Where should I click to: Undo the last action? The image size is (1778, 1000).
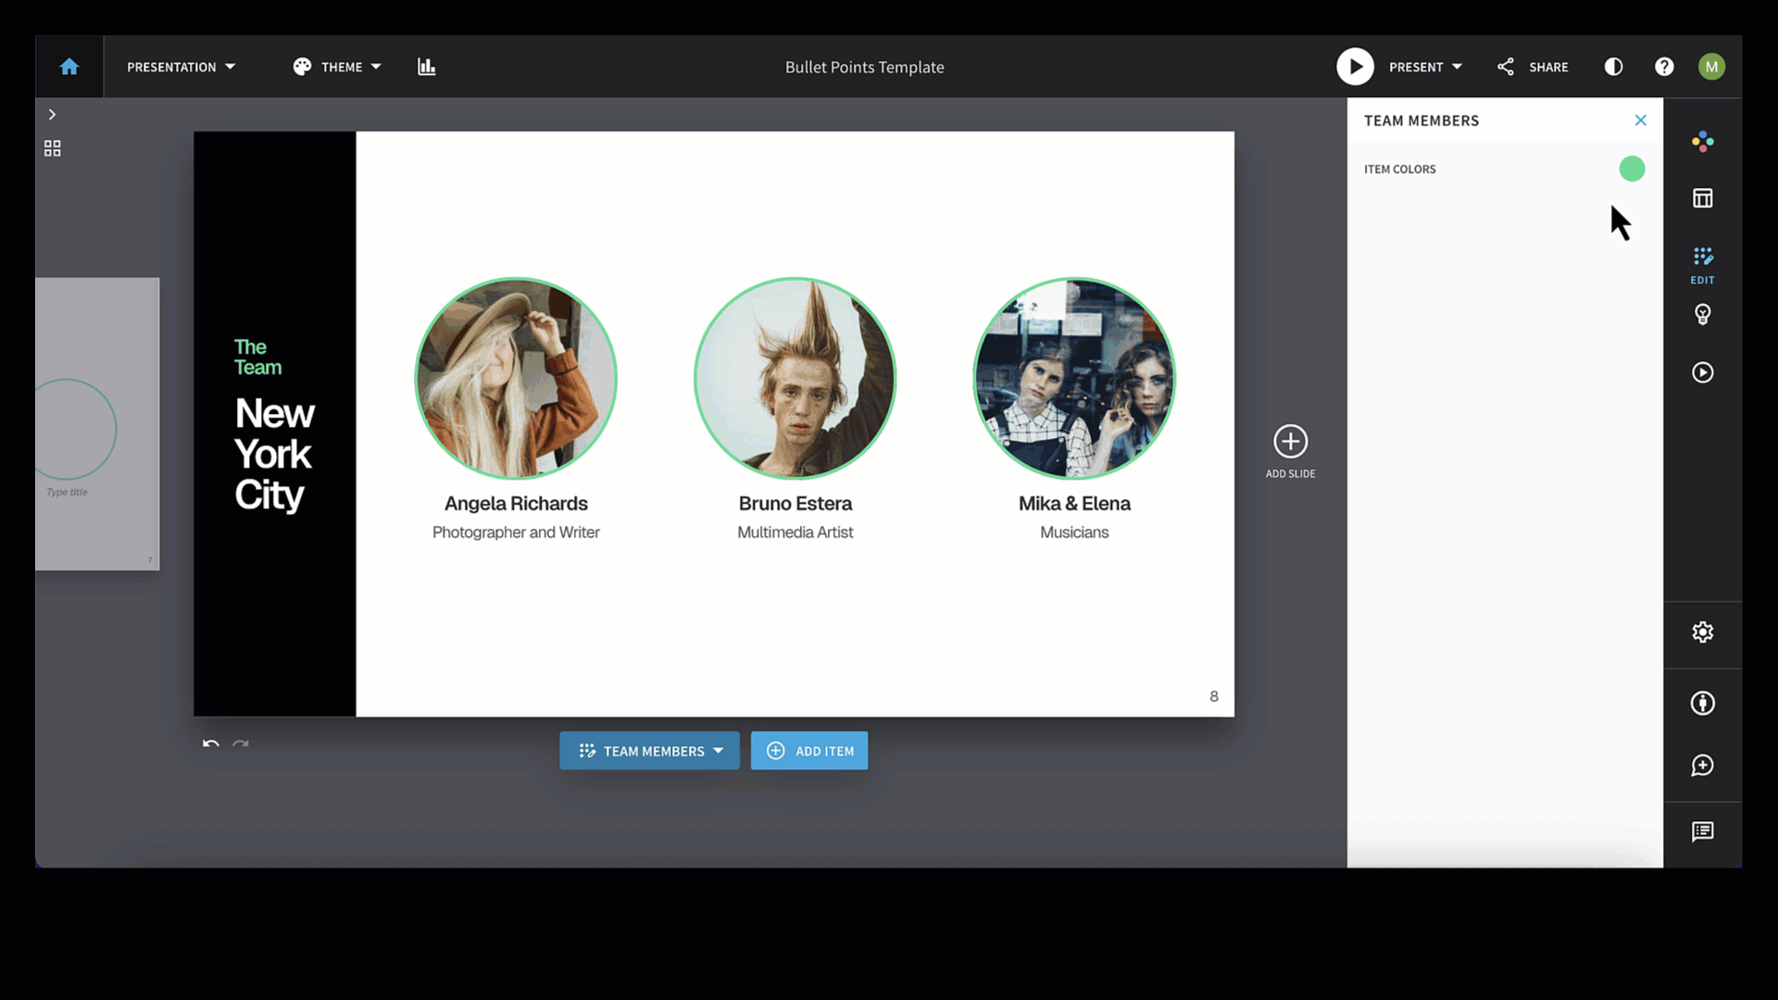pos(211,744)
